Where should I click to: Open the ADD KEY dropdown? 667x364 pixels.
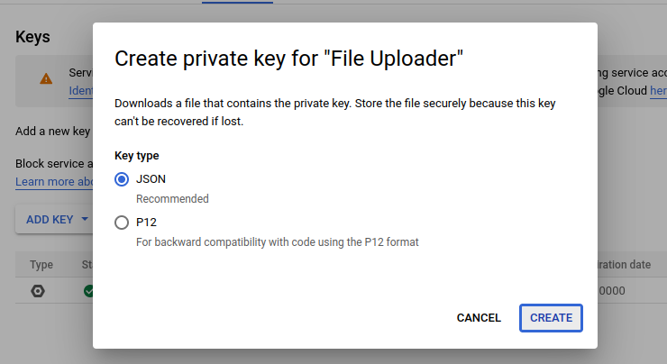[x=50, y=219]
